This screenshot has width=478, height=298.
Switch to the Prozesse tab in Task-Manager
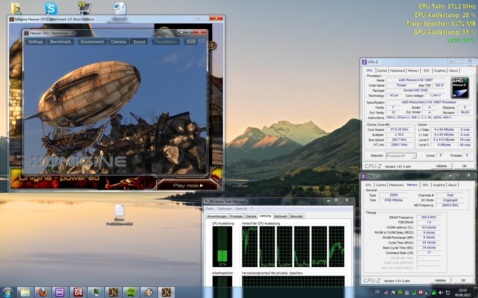[236, 216]
